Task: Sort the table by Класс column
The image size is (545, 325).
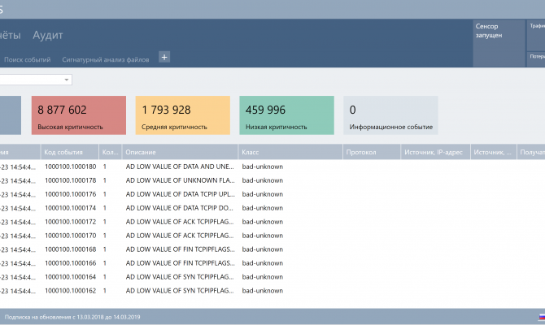Action: point(288,152)
